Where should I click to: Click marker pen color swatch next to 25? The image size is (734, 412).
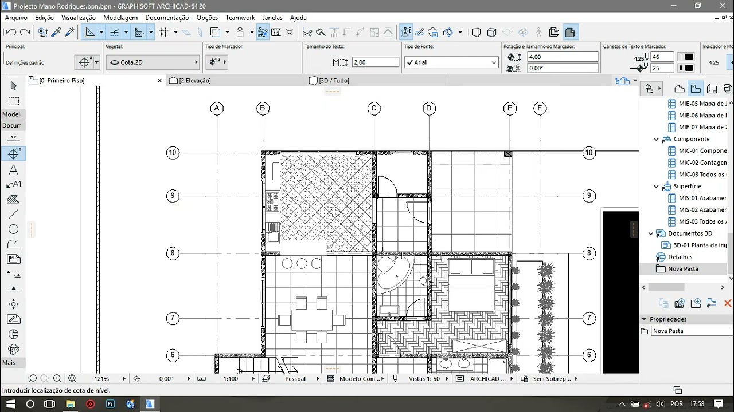coord(686,68)
